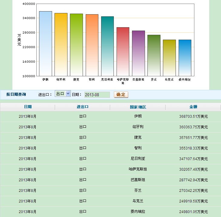Sort by the 日期 column header
Viewport: 221px width, 217px height.
point(28,107)
